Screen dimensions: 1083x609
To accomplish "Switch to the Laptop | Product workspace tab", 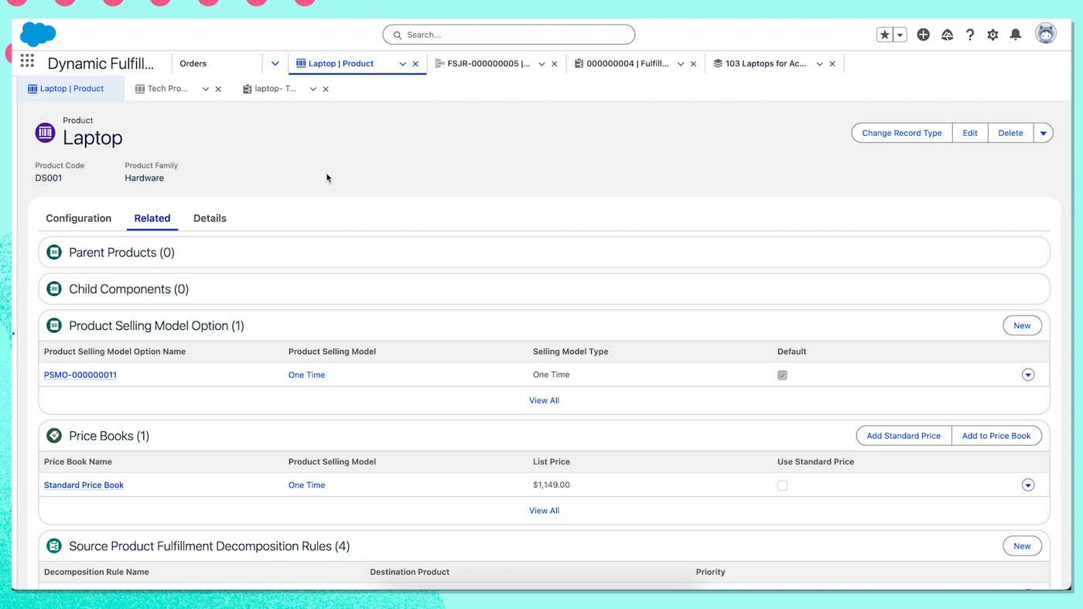I will pos(341,63).
